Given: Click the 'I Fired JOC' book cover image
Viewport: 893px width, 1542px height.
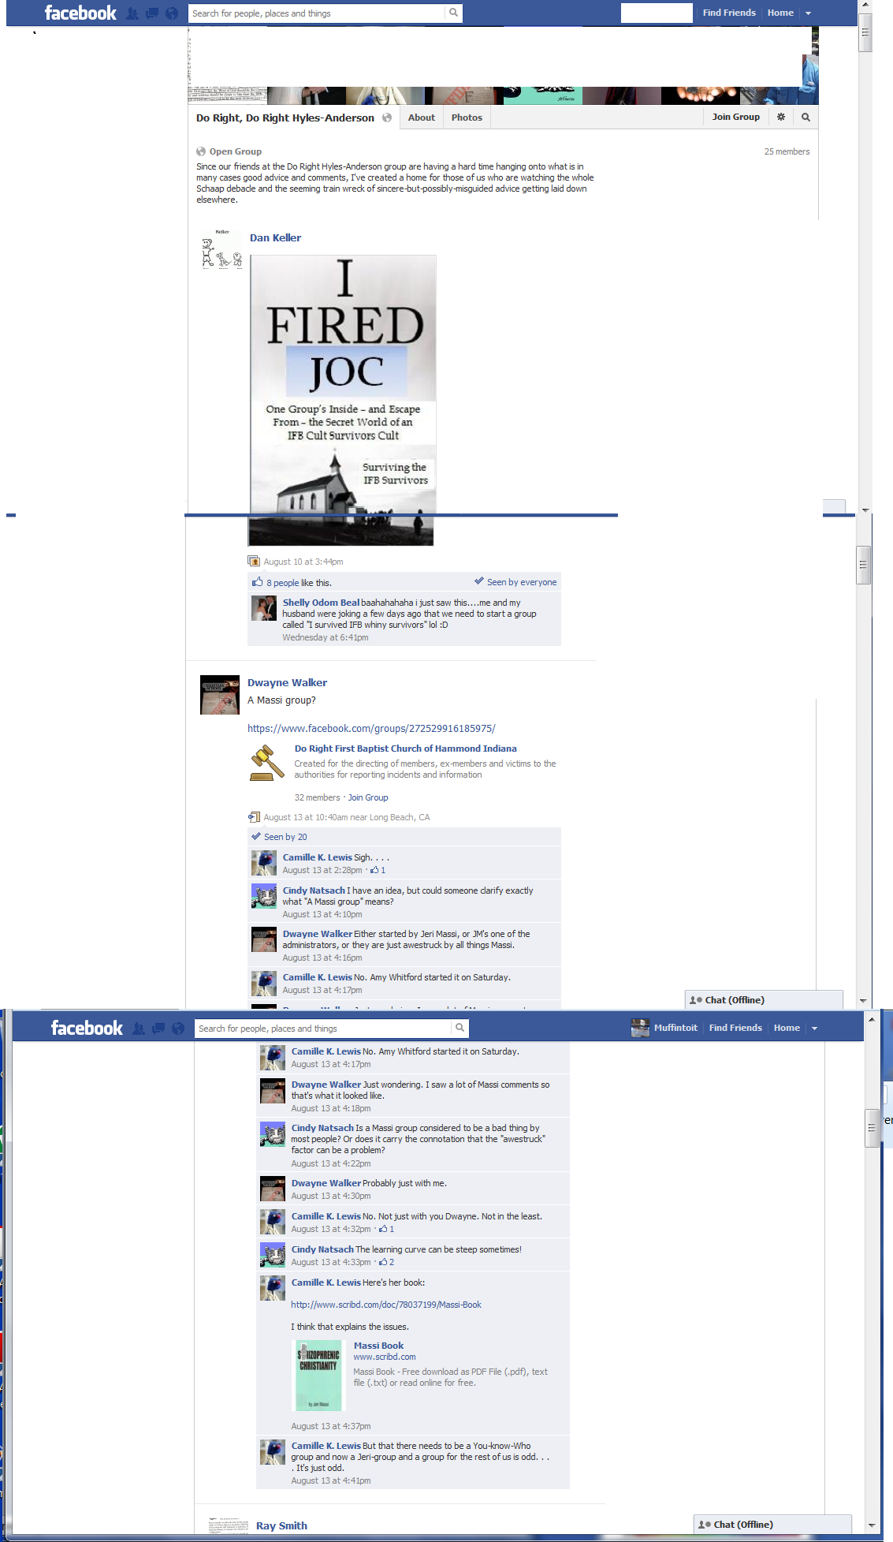Looking at the screenshot, I should pos(342,400).
